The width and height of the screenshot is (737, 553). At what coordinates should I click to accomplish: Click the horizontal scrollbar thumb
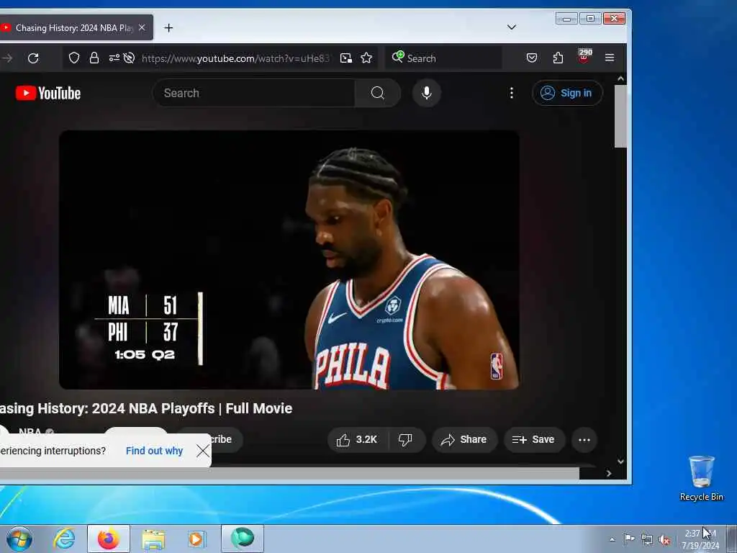click(289, 474)
